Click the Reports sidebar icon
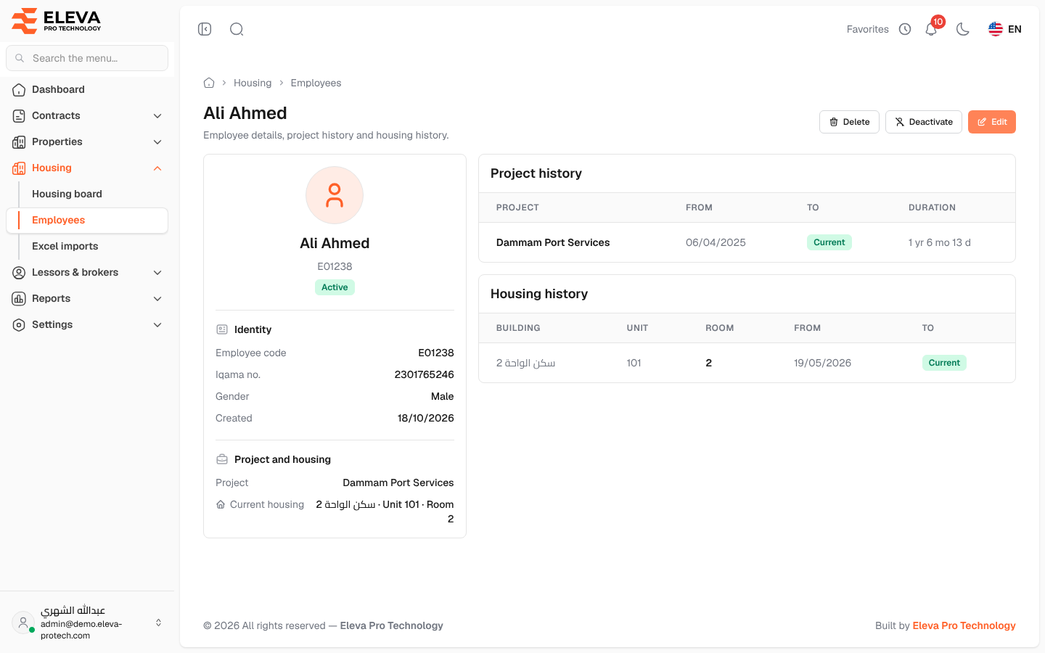1045x653 pixels. tap(19, 299)
